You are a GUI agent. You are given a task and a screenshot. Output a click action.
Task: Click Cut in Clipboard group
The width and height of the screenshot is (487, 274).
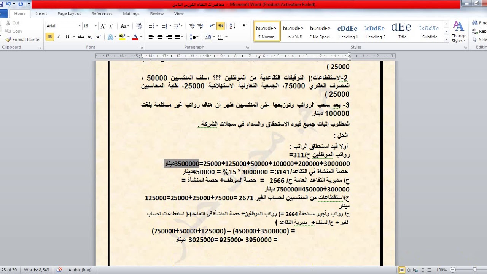13,23
